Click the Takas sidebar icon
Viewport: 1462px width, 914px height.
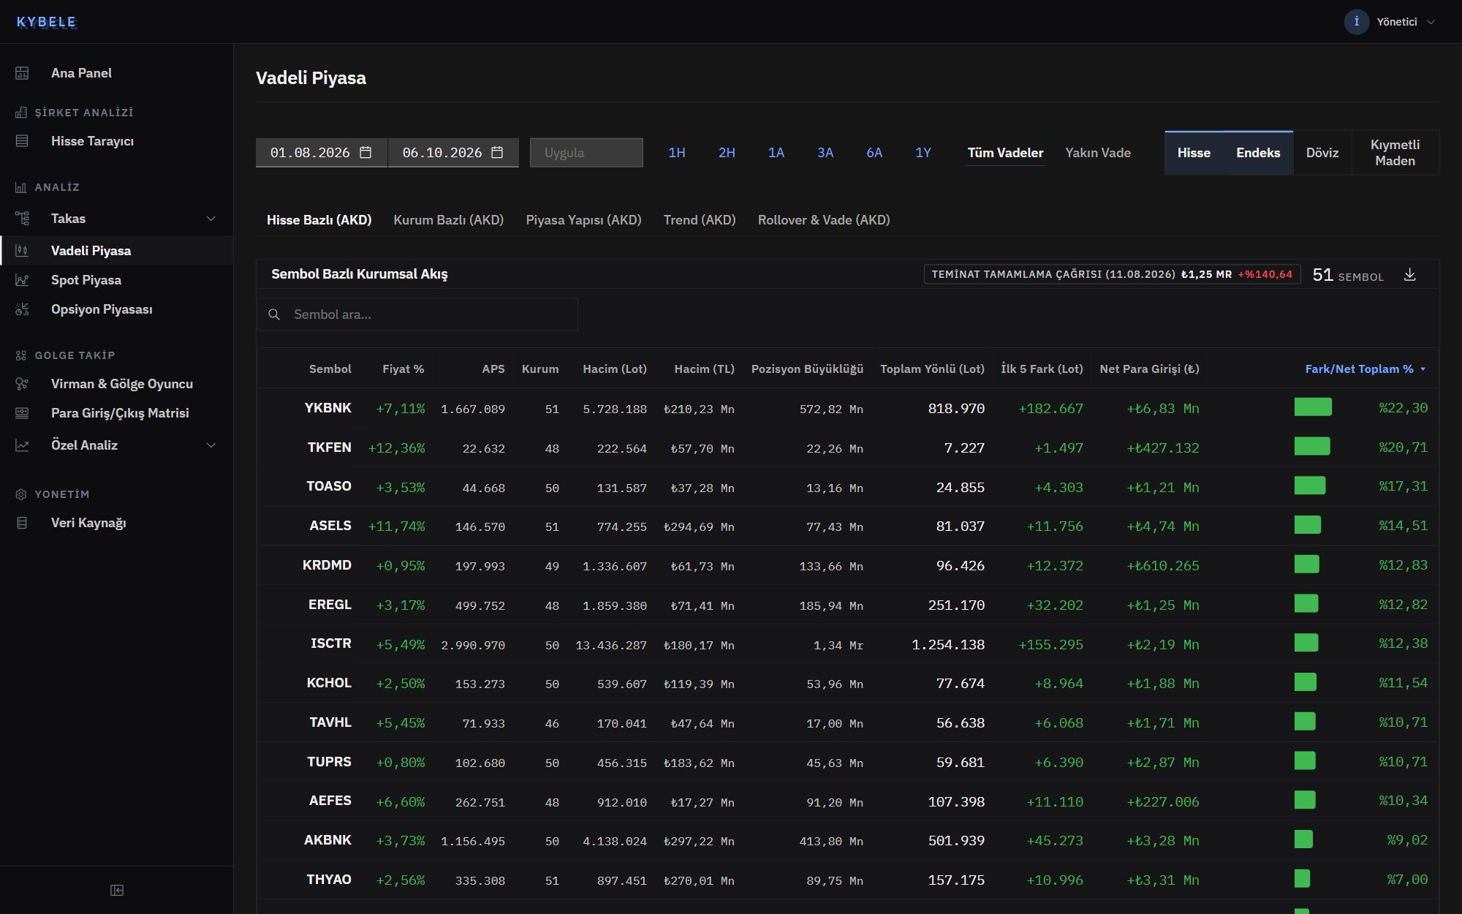(22, 219)
